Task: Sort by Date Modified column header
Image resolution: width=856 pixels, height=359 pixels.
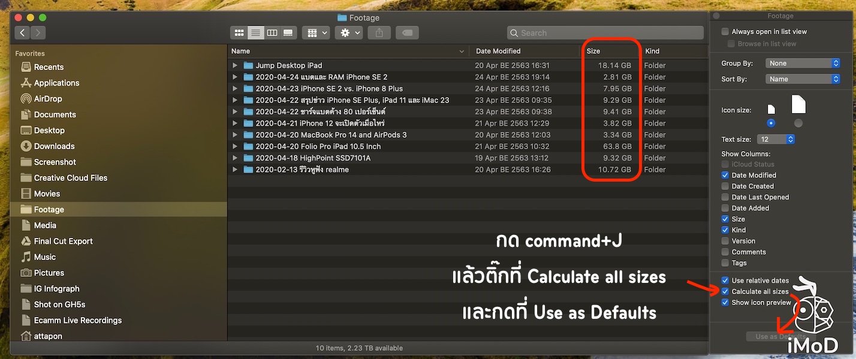Action: 498,51
